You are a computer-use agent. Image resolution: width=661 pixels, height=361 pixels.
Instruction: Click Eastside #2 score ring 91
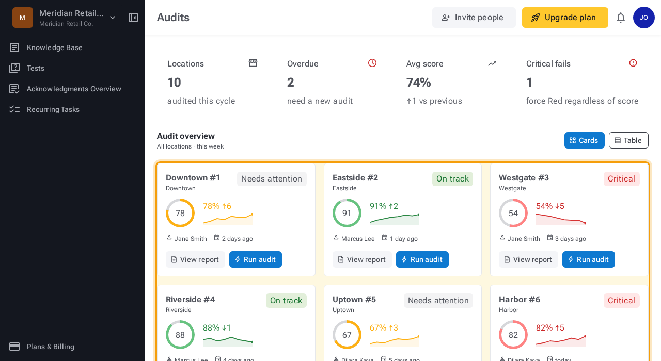click(347, 213)
